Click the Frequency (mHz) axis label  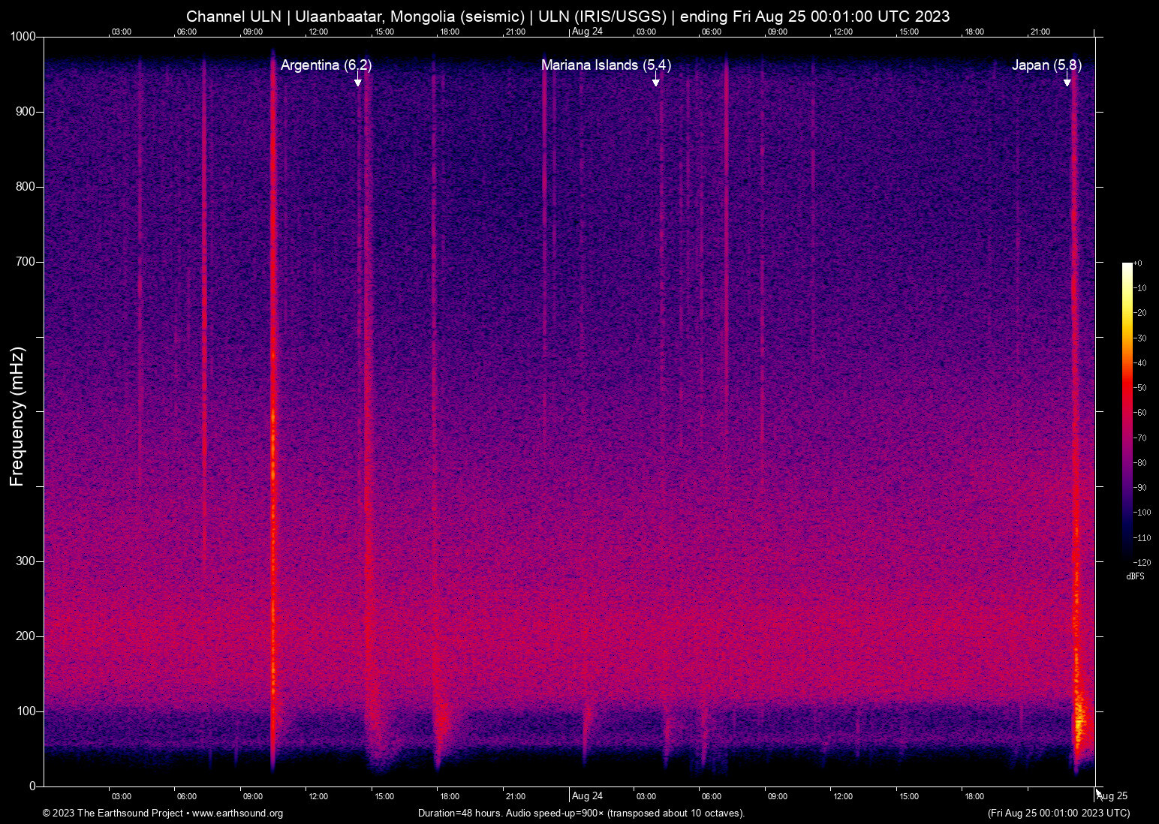pyautogui.click(x=17, y=417)
